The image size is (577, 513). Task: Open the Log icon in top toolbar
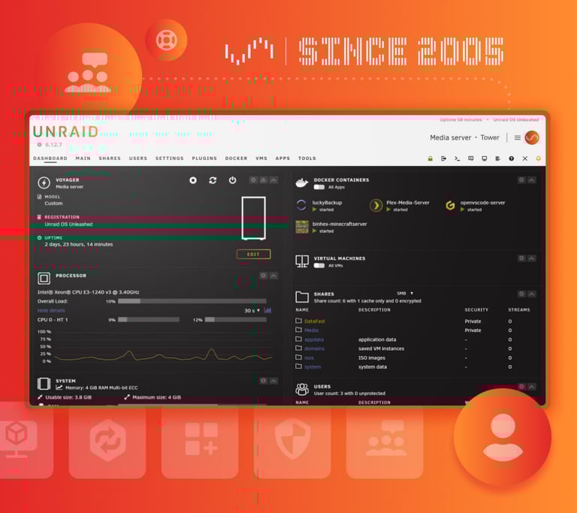[x=497, y=158]
